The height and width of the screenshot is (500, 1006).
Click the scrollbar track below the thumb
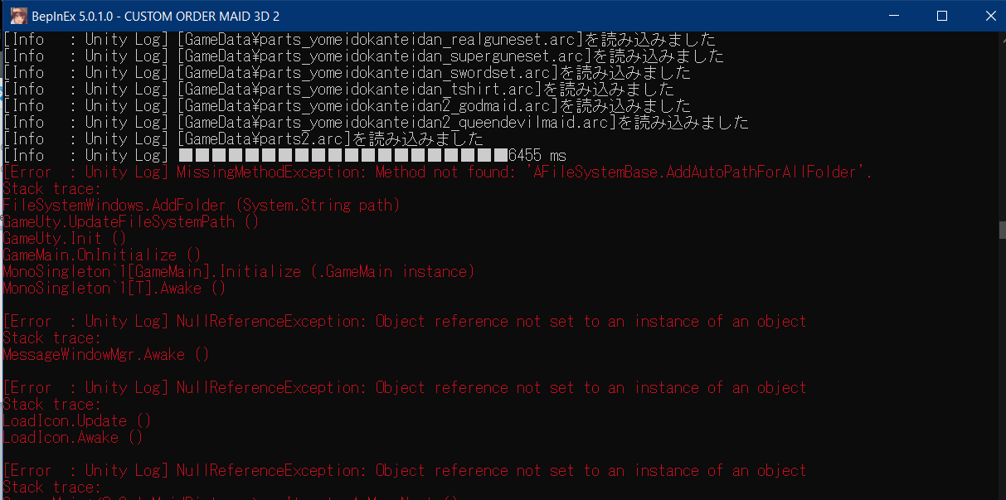coord(1000,373)
